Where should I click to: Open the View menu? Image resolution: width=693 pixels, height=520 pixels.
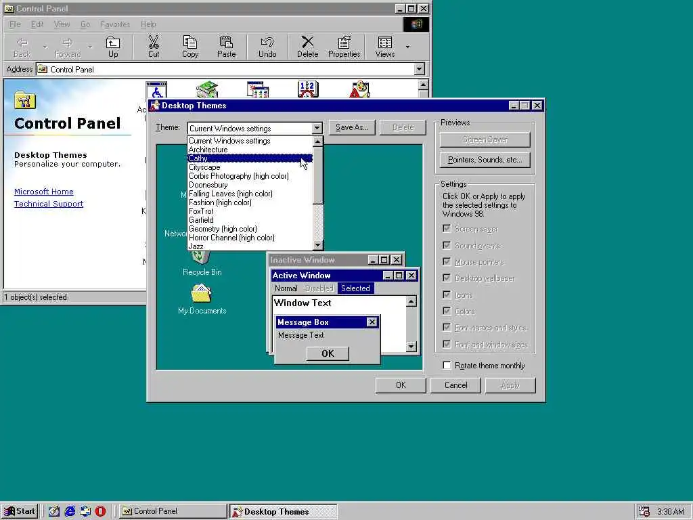[62, 24]
